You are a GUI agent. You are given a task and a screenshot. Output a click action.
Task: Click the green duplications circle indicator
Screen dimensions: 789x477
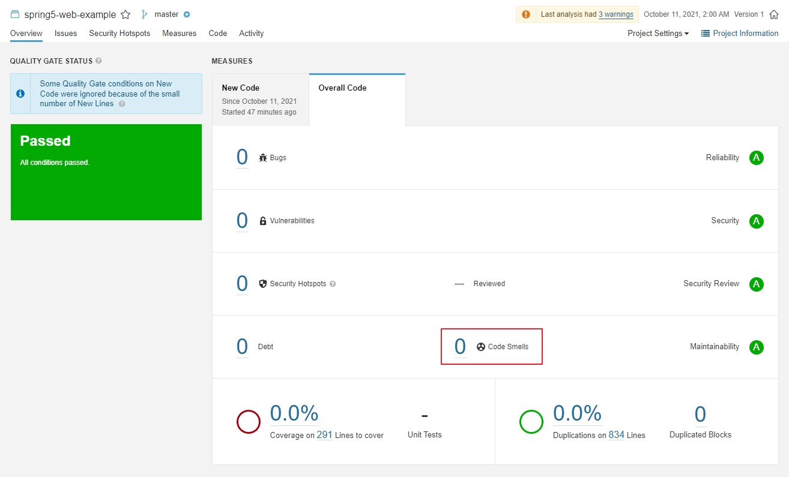point(531,422)
